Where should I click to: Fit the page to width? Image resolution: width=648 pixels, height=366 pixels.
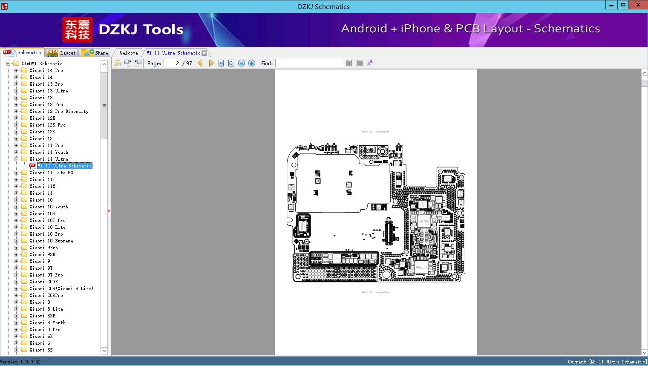tap(221, 63)
